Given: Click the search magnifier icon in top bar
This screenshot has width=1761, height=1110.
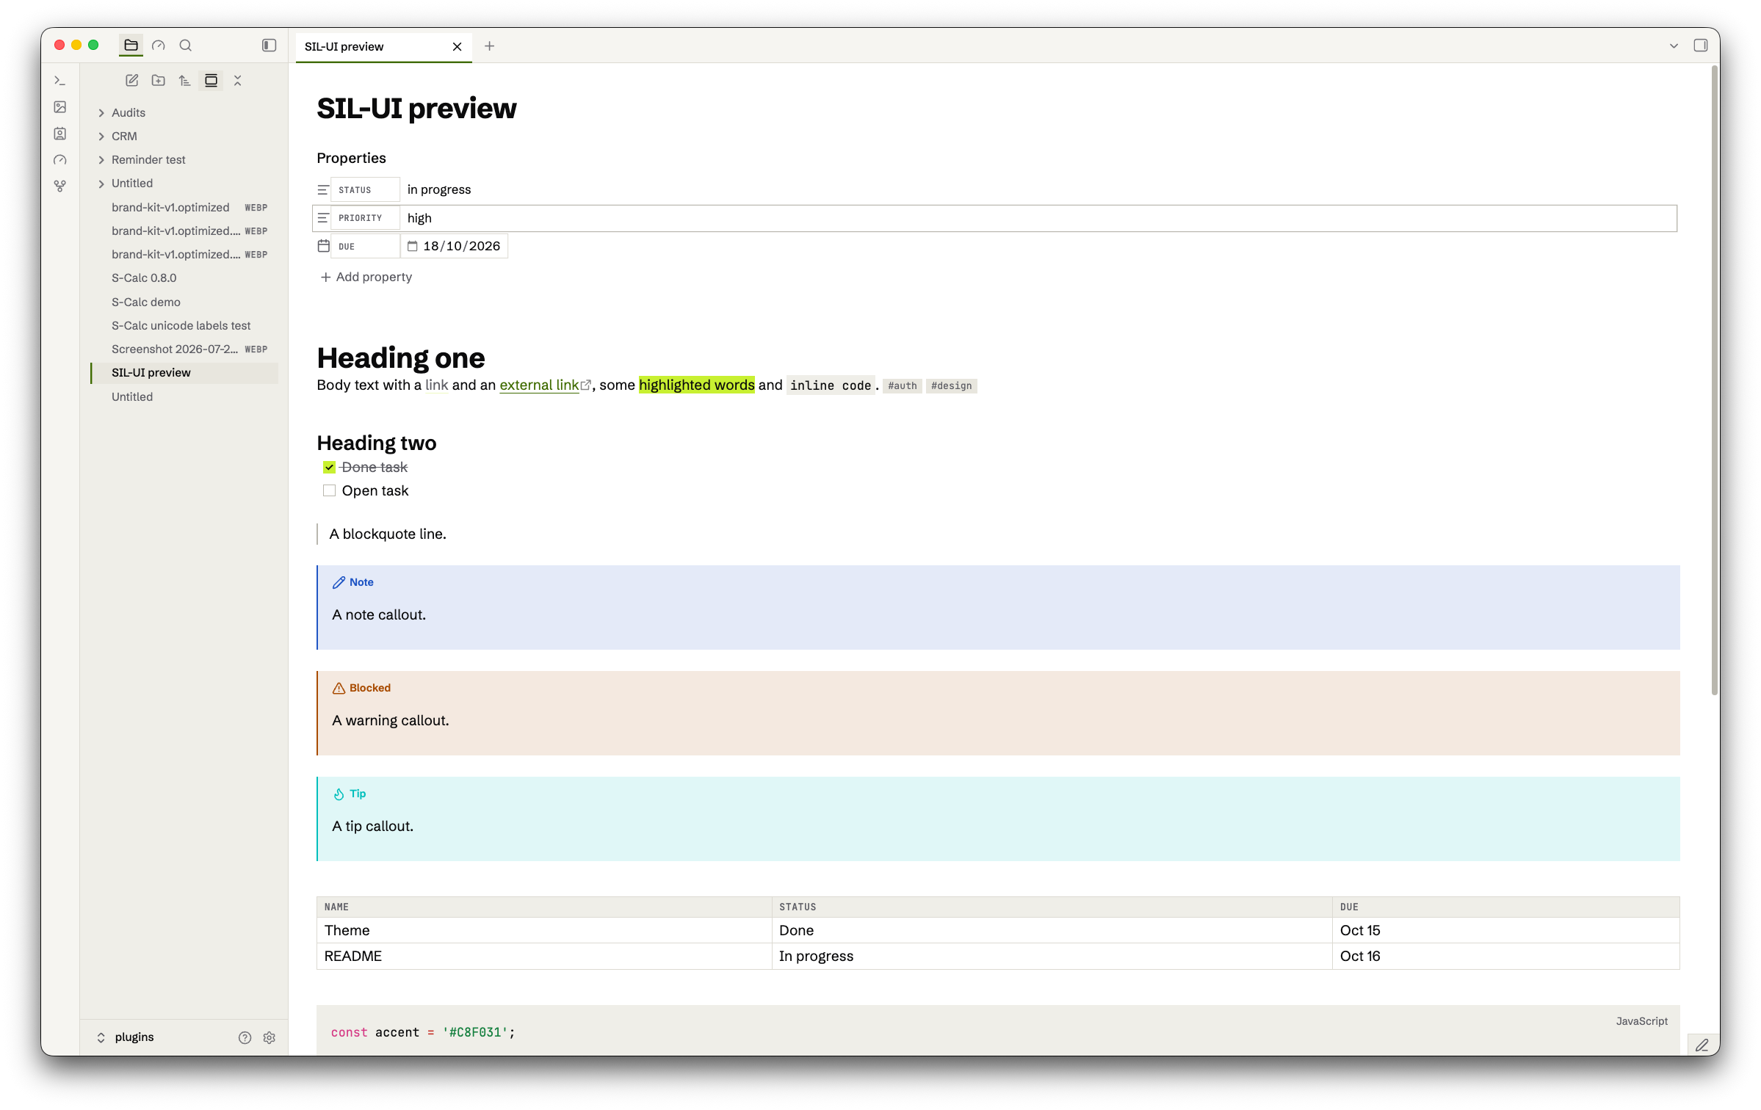Looking at the screenshot, I should click(186, 46).
